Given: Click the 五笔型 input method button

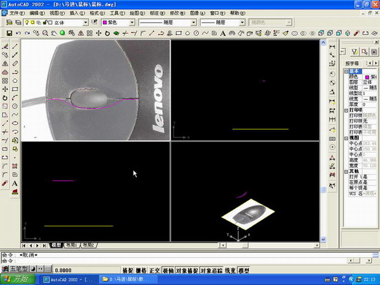Looking at the screenshot, I should 19,268.
